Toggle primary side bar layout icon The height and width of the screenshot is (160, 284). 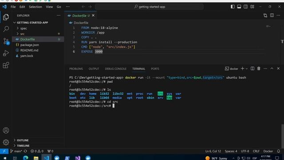click(x=233, y=7)
